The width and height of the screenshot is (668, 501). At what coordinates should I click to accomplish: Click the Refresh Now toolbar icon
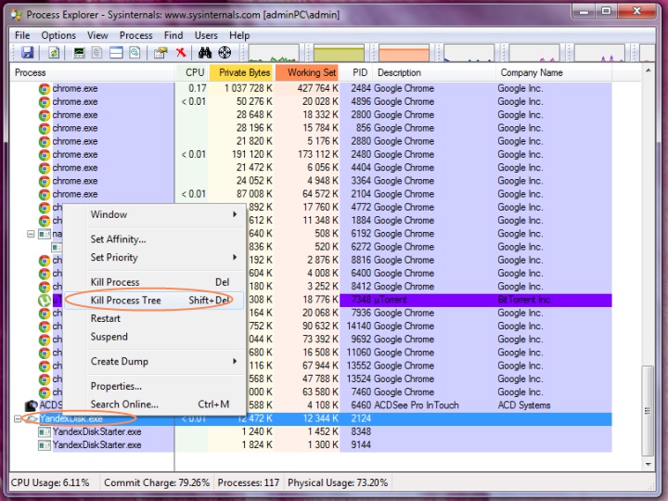tap(54, 52)
